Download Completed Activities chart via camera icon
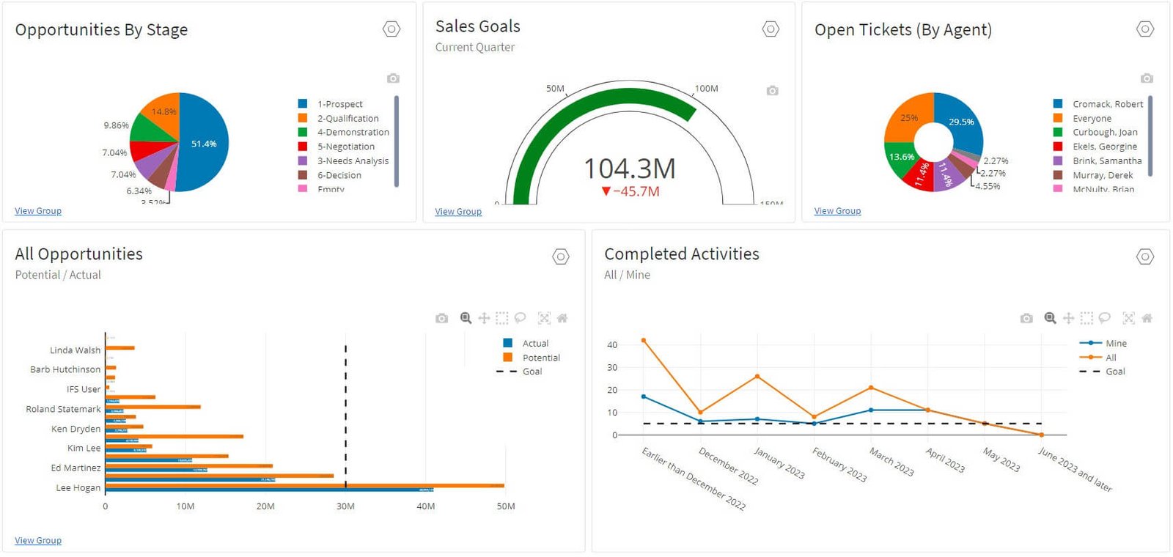 point(1026,318)
